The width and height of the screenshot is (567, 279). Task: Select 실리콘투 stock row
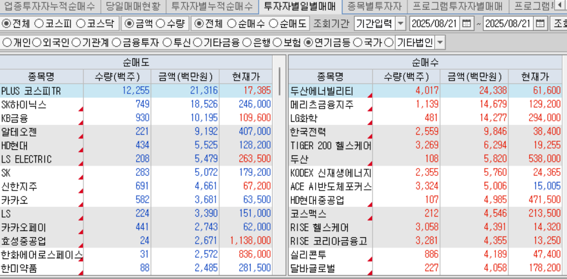pyautogui.click(x=425, y=255)
